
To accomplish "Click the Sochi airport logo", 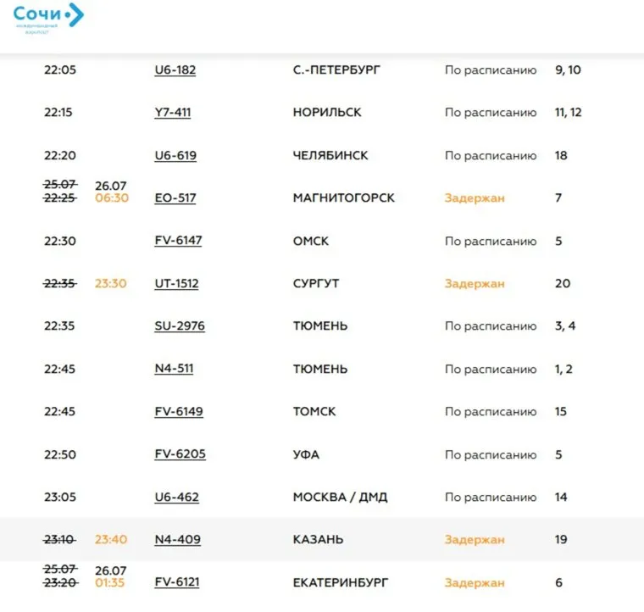I will pyautogui.click(x=48, y=18).
